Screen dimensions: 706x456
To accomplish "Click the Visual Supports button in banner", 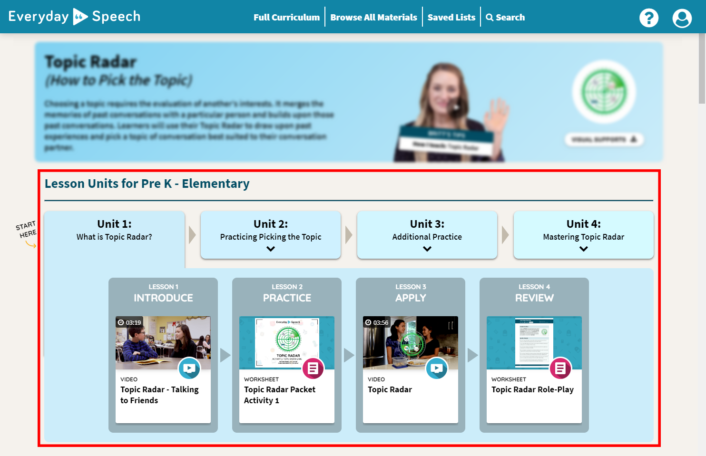I will [604, 139].
